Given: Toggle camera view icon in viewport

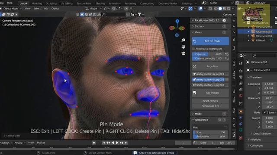Looking at the screenshot, I should [x=184, y=53].
